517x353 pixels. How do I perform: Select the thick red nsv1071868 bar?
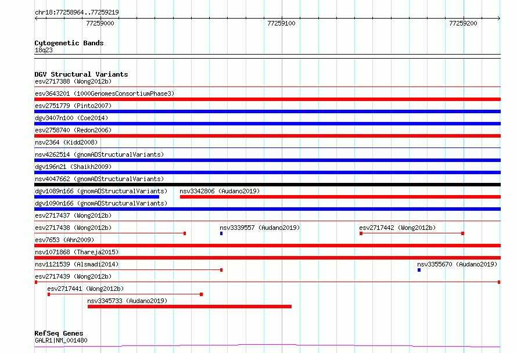(x=267, y=258)
